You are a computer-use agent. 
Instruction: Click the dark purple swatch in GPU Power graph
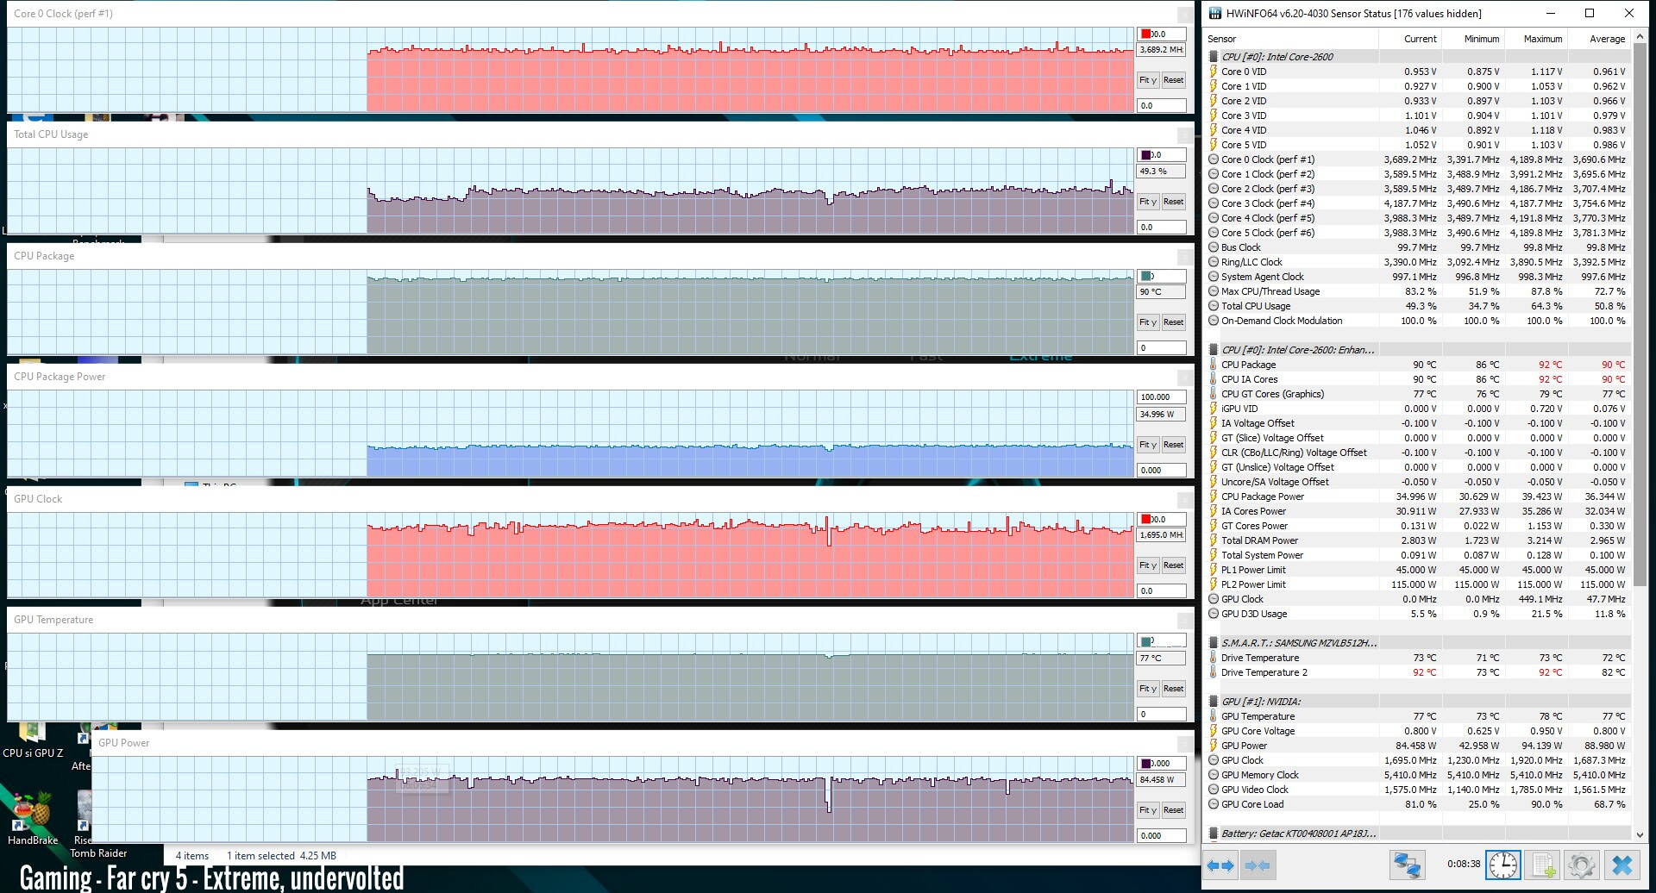click(1146, 764)
